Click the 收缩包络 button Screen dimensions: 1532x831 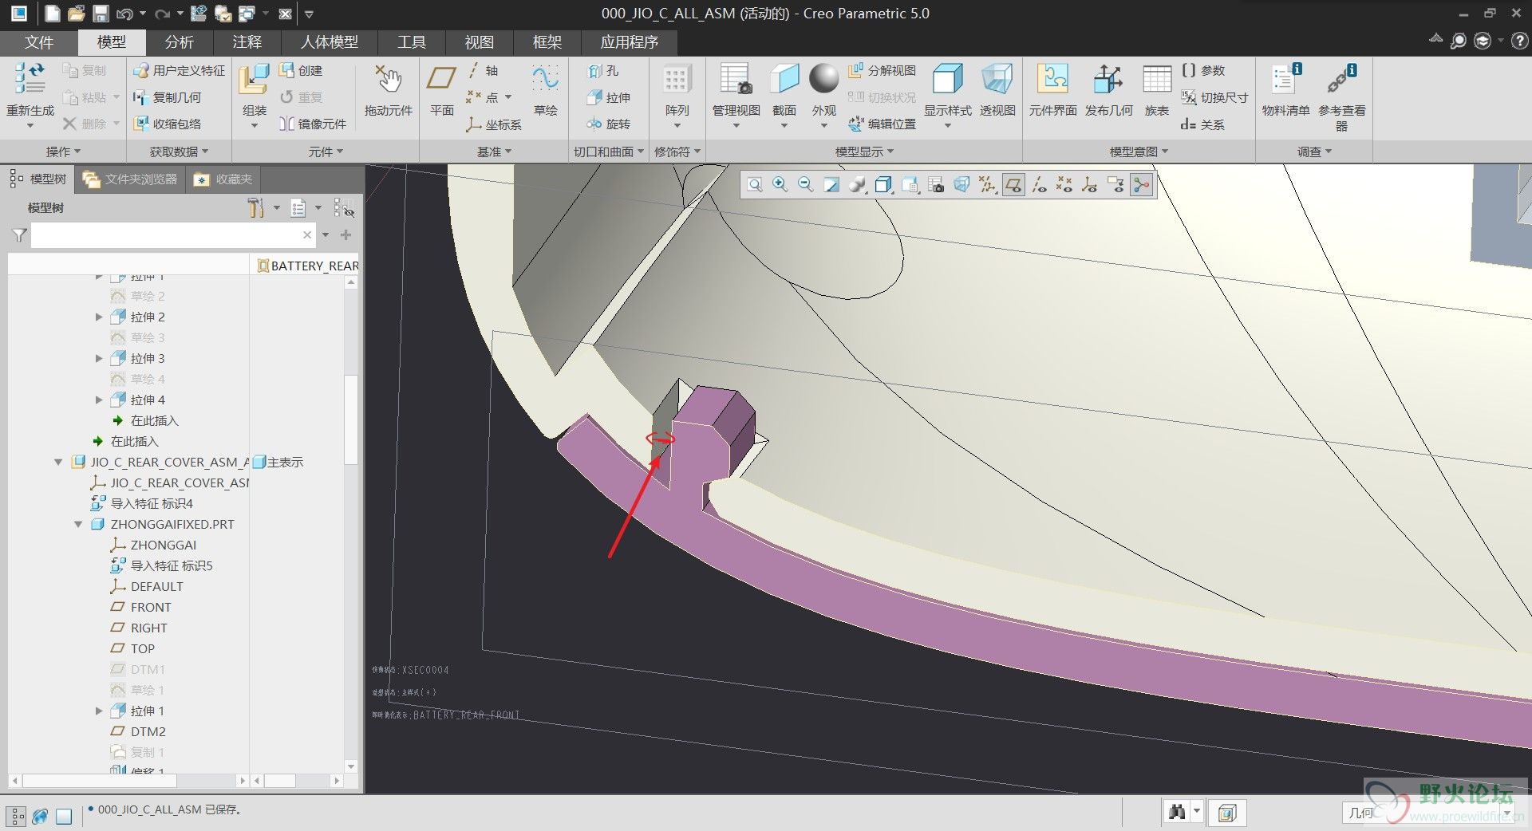tap(167, 124)
